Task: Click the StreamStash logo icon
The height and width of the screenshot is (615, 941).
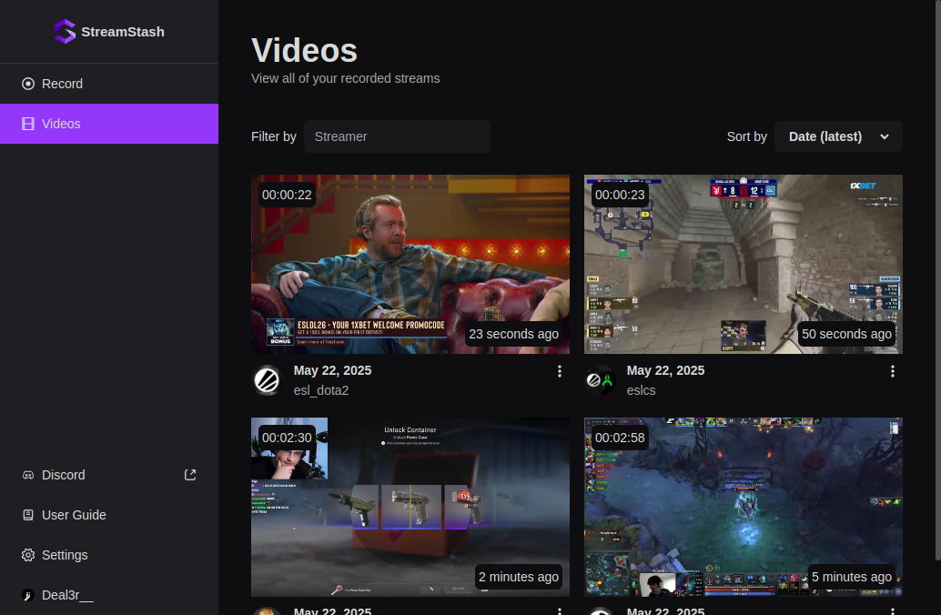Action: coord(65,32)
